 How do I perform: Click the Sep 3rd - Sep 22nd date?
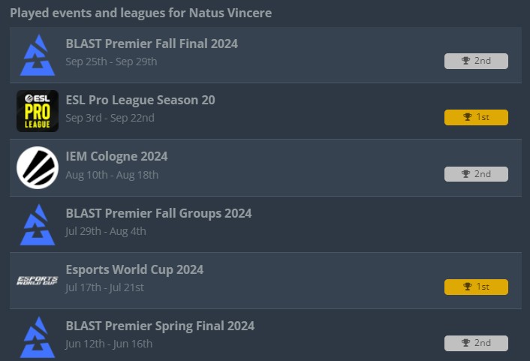pyautogui.click(x=110, y=118)
